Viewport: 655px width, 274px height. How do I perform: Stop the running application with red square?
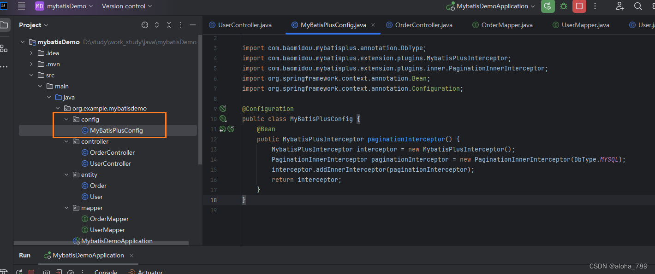tap(579, 6)
